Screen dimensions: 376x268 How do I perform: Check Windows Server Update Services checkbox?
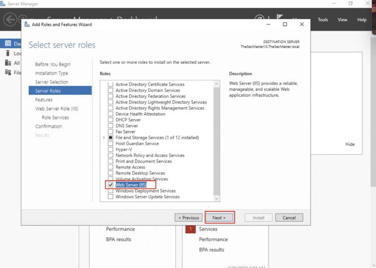tap(110, 197)
